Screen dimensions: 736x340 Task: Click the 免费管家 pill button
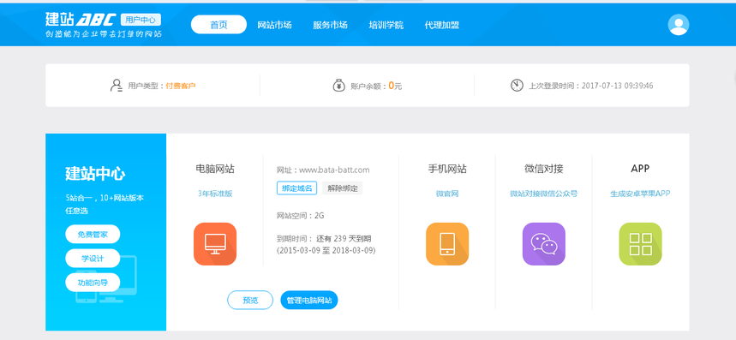coord(93,234)
